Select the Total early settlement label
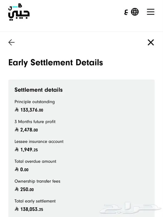 tap(35, 201)
